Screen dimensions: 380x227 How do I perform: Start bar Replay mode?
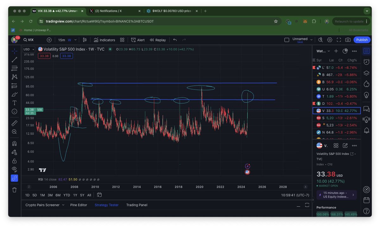coord(158,40)
